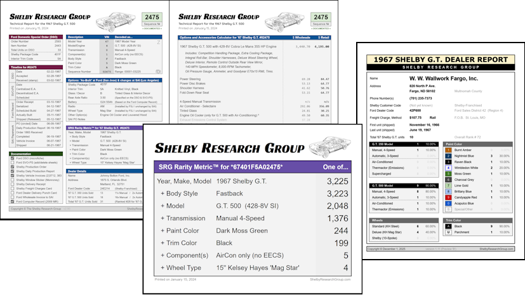Click the Parchment trim swatch labeled U
The image size is (525, 299).
click(448, 232)
